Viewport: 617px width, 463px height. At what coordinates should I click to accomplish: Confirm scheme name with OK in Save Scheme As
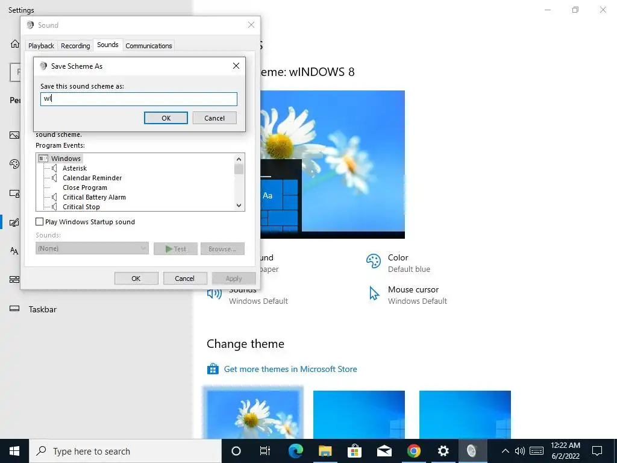tap(166, 118)
